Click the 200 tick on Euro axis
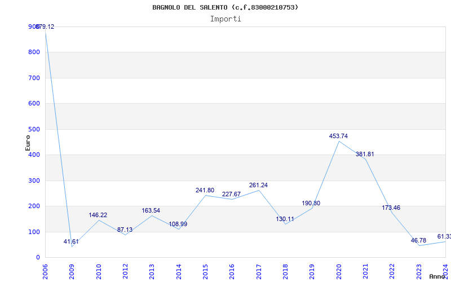This screenshot has width=451, height=282. pyautogui.click(x=34, y=206)
